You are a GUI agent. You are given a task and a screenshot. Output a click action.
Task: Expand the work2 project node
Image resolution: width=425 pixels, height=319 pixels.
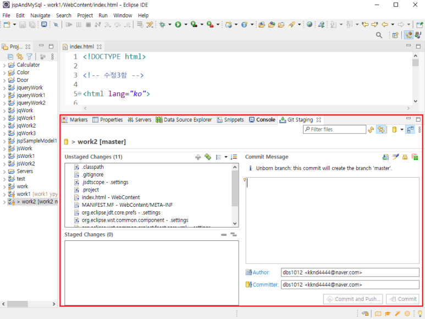[x=4, y=202]
